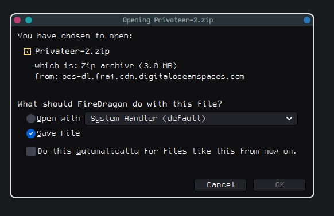This screenshot has height=216, width=334.
Task: Click the chevron arrow in handler dropdown
Action: click(x=289, y=119)
